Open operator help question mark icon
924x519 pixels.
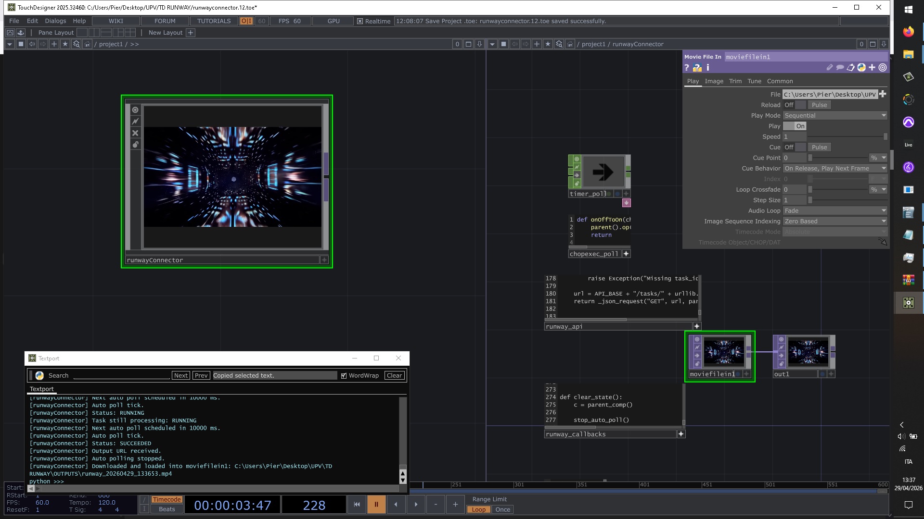point(687,68)
